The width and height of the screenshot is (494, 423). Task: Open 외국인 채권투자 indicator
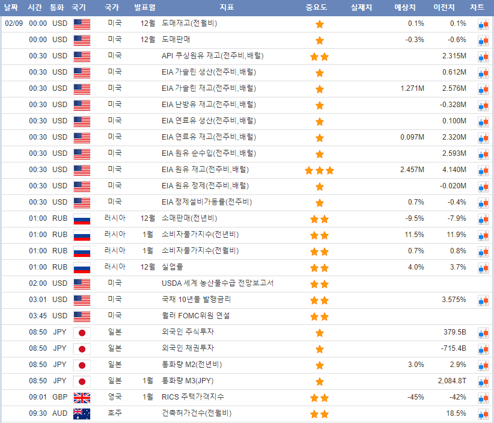tap(188, 348)
